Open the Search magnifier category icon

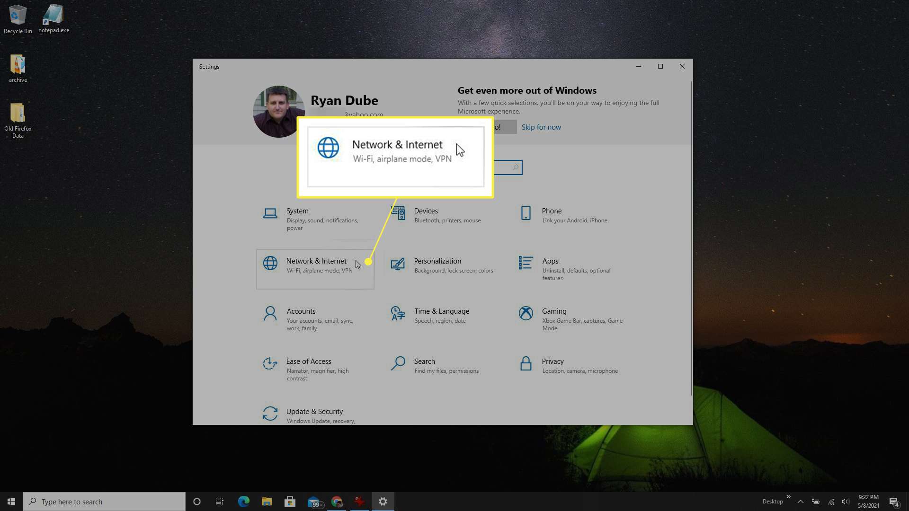pos(398,363)
